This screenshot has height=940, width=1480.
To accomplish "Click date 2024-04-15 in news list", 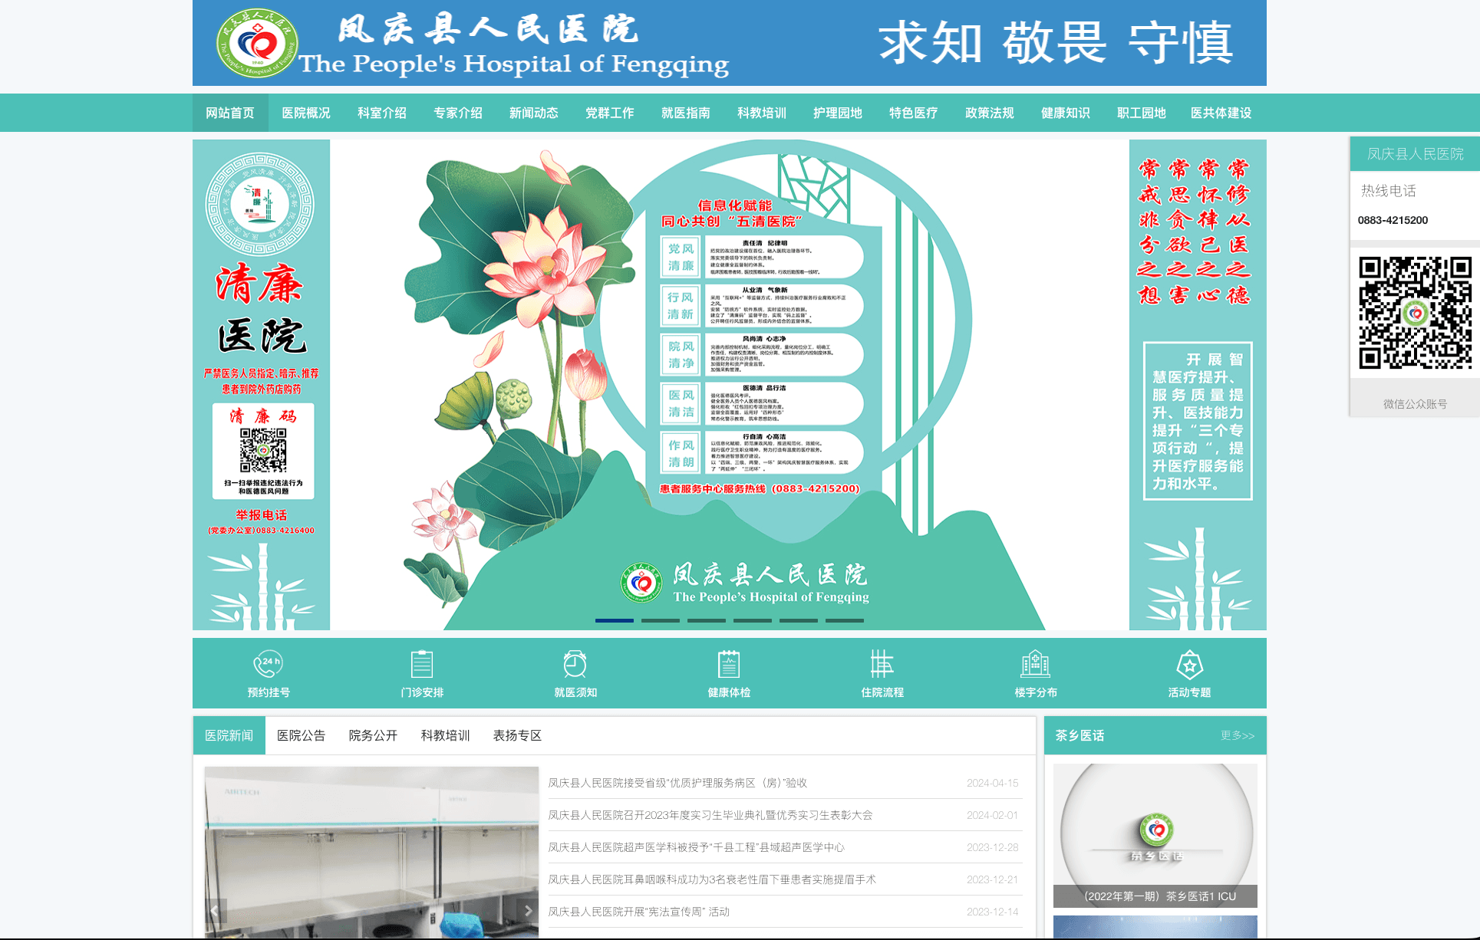I will tap(992, 783).
